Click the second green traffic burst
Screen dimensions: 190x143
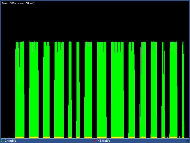[34, 90]
